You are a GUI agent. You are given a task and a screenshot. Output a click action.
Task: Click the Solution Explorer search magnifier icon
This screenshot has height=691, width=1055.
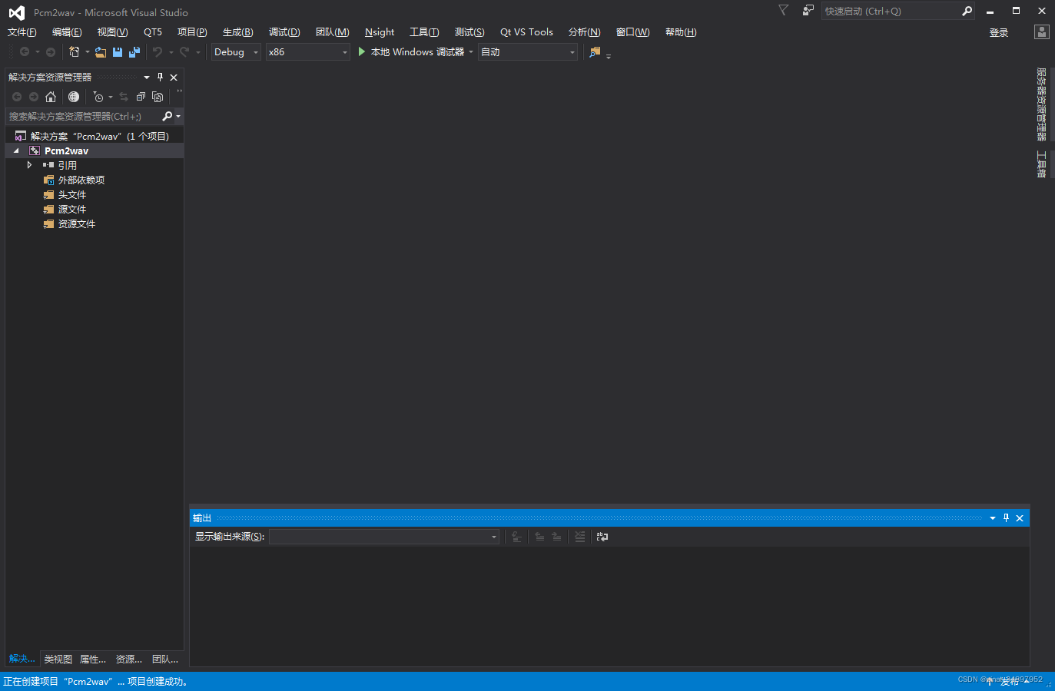tap(167, 117)
